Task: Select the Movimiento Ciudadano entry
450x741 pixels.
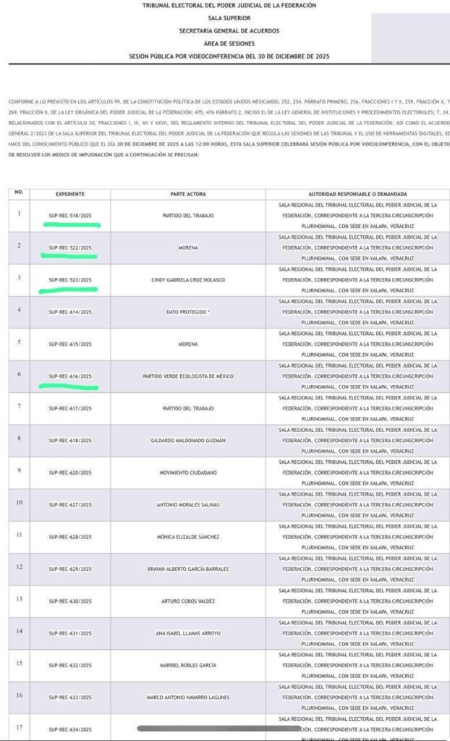Action: point(187,473)
